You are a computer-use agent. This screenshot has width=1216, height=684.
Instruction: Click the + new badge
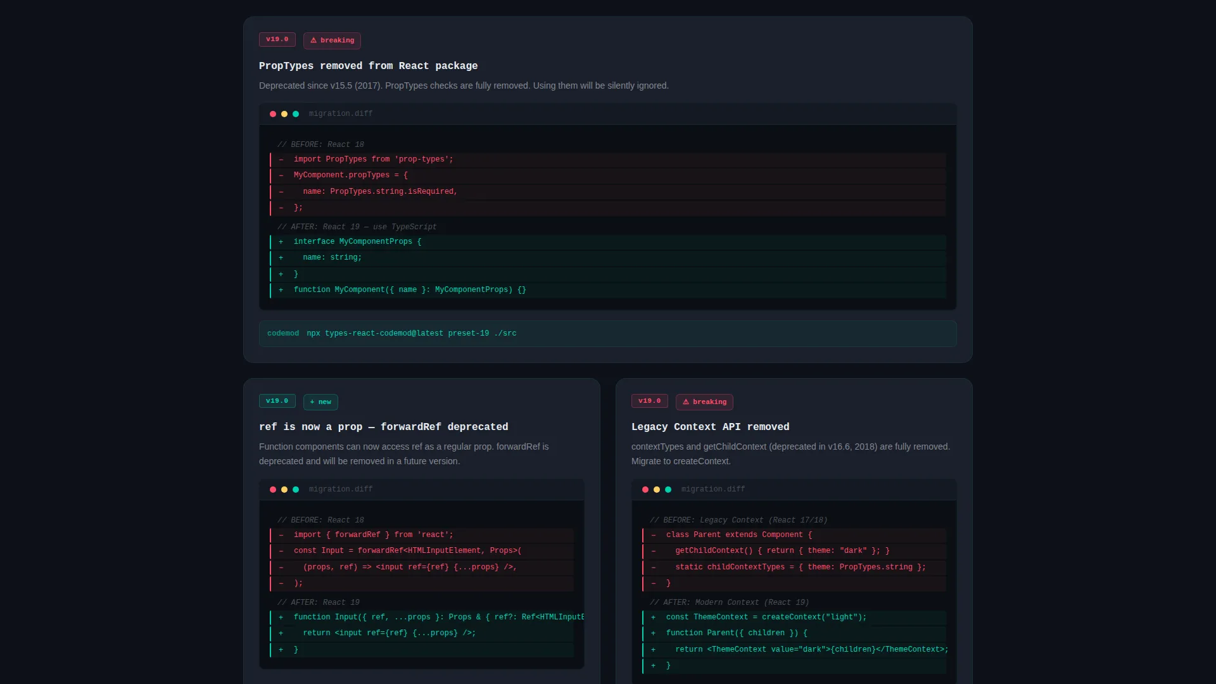pos(320,402)
